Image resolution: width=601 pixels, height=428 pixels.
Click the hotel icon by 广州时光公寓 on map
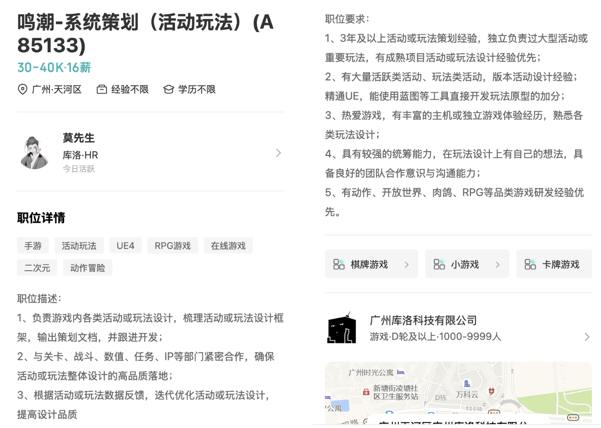coord(401,373)
